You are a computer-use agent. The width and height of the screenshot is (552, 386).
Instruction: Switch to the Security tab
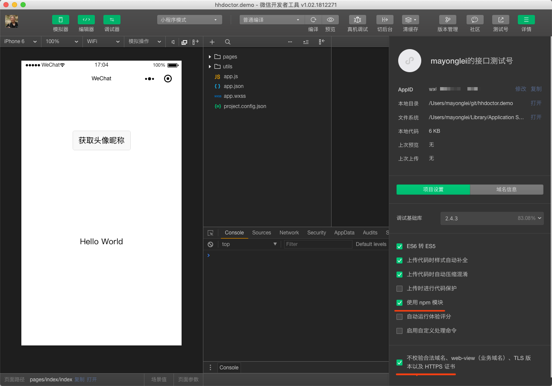(317, 233)
